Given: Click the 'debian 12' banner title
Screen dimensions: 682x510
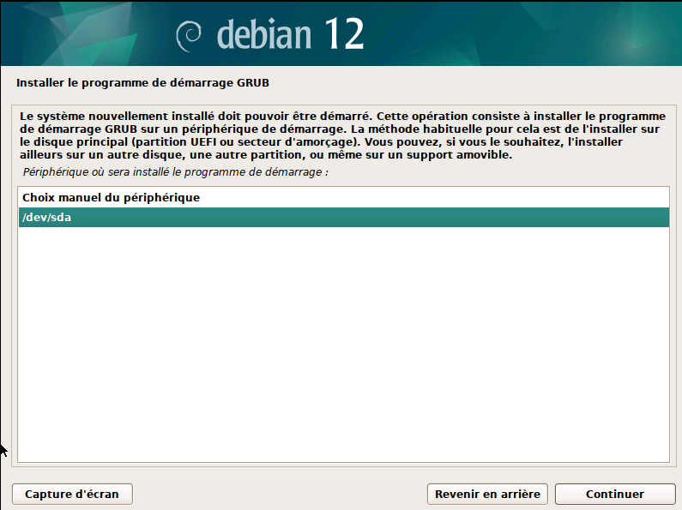Looking at the screenshot, I should tap(290, 34).
